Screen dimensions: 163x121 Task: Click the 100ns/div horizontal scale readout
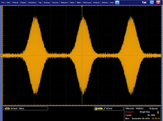tap(130, 108)
